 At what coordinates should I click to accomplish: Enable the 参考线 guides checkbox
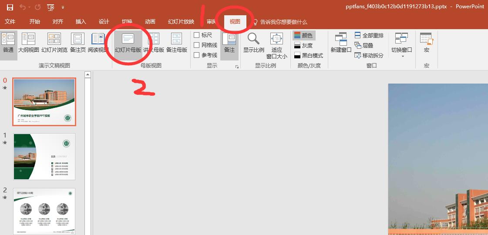197,55
